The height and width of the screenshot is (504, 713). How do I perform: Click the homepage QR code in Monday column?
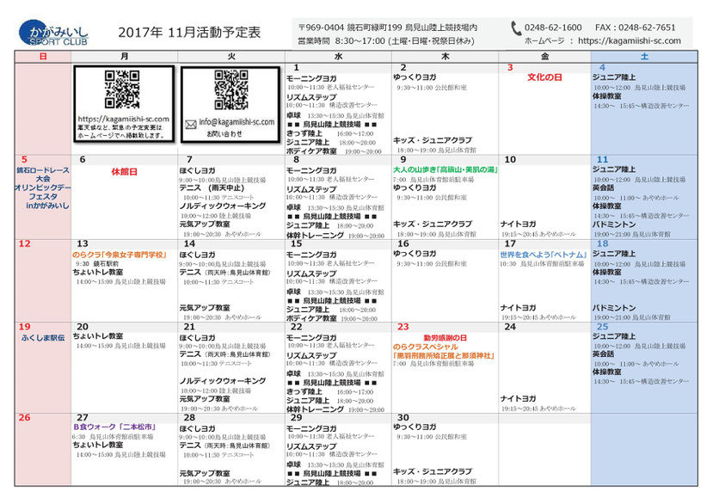[x=122, y=89]
